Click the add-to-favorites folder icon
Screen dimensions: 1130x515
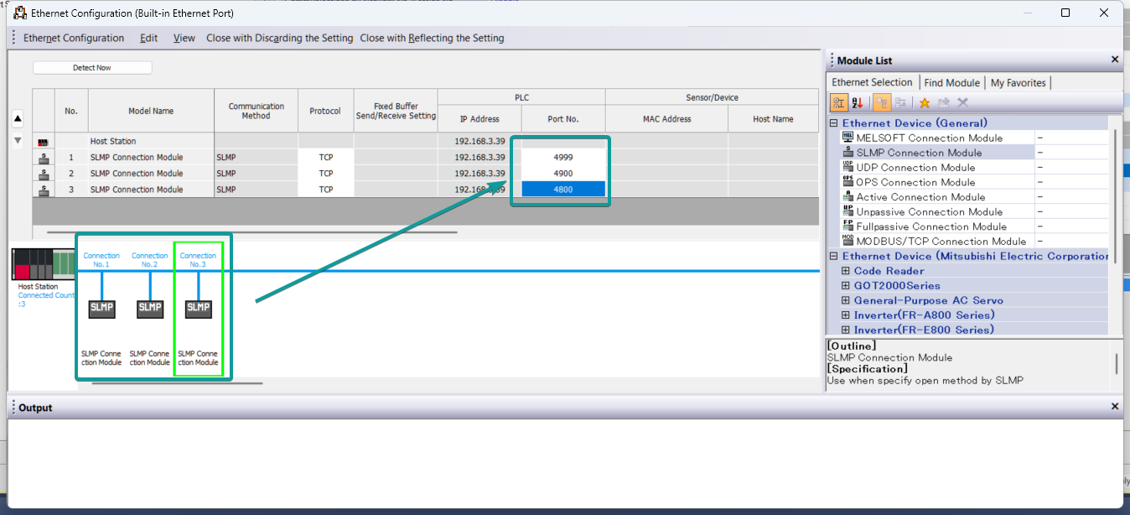[944, 102]
